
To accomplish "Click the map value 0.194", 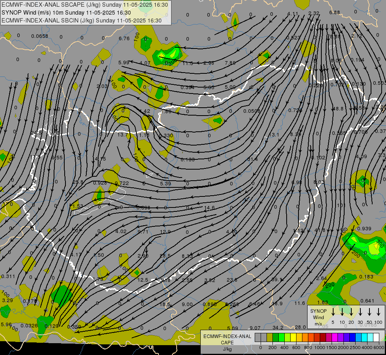I will pyautogui.click(x=358, y=60).
